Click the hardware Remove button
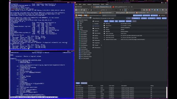 [x=112, y=21]
